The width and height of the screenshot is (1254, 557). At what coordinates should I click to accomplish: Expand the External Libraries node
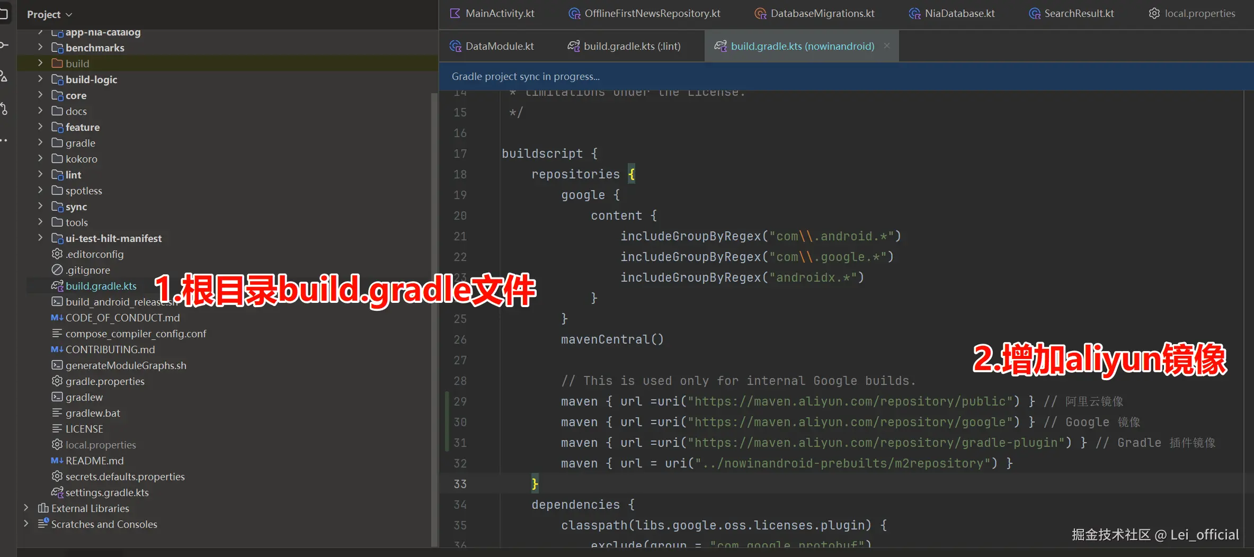tap(26, 508)
